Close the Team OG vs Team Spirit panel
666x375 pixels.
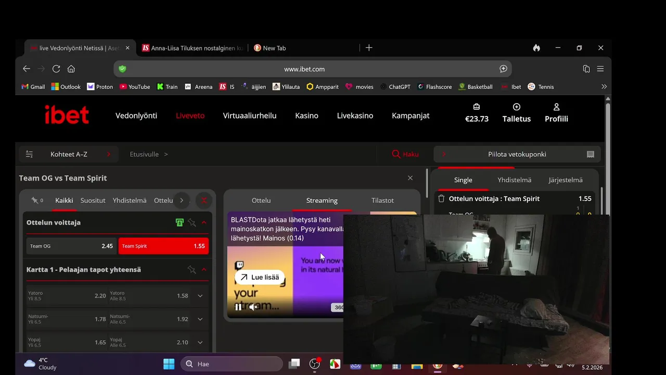pyautogui.click(x=410, y=178)
